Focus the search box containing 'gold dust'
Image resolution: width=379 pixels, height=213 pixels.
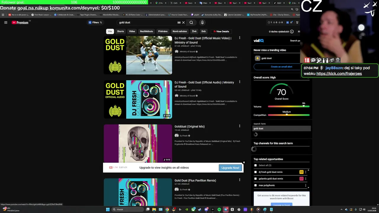tap(147, 22)
